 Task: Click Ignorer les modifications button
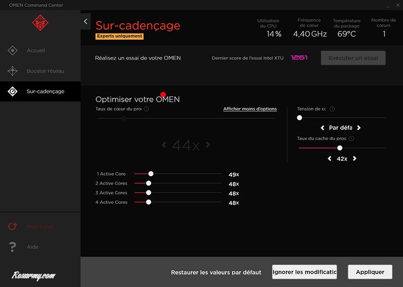[304, 272]
